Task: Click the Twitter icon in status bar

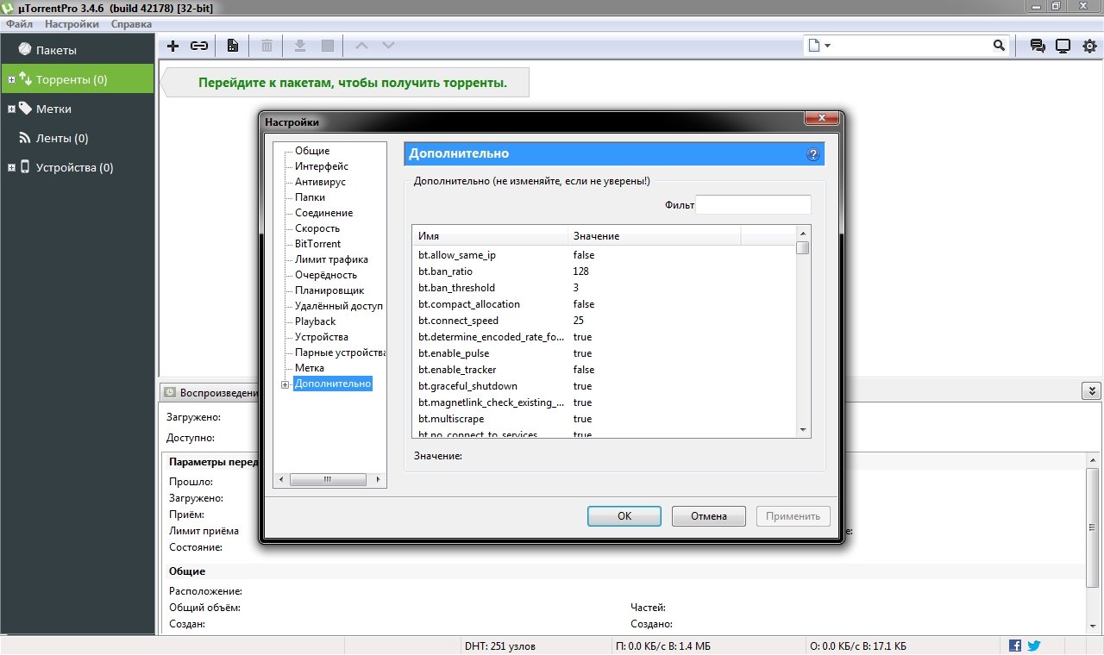Action: (1033, 646)
